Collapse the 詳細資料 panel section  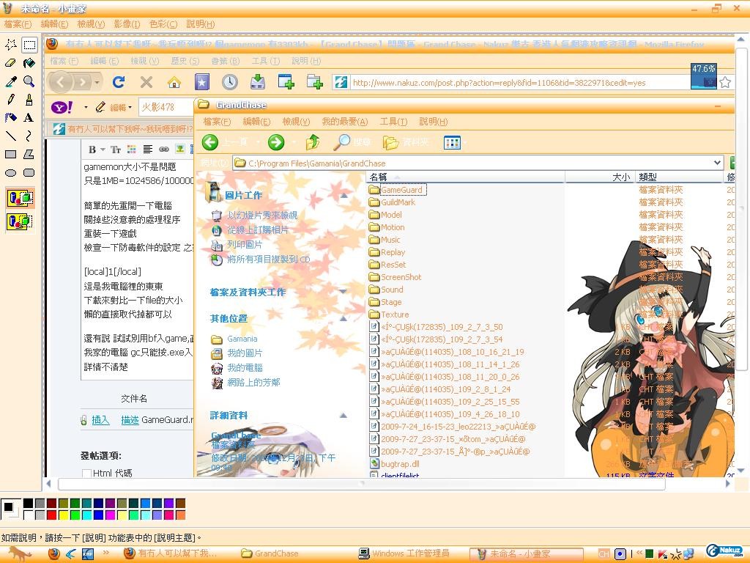344,415
